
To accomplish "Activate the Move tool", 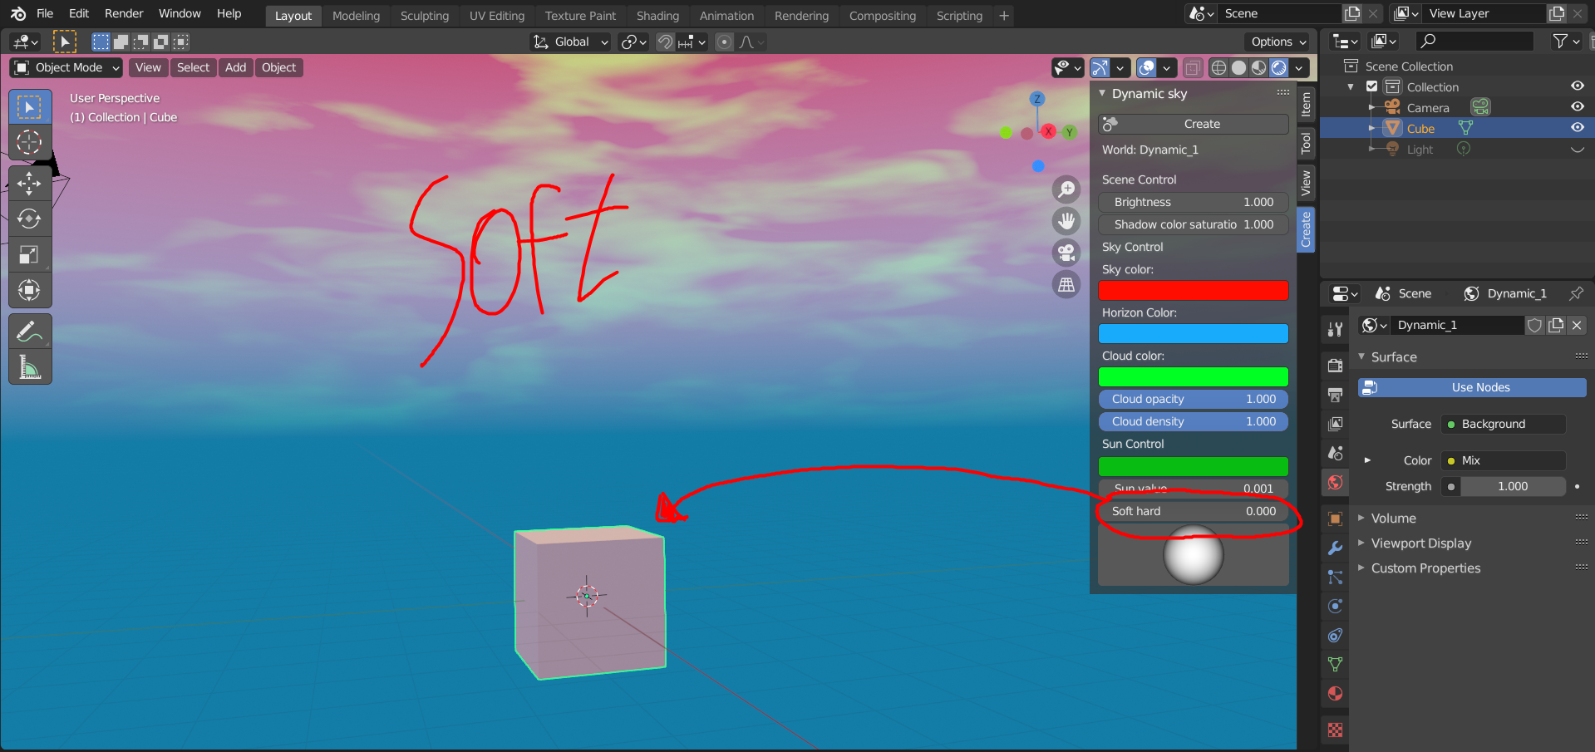I will coord(30,183).
